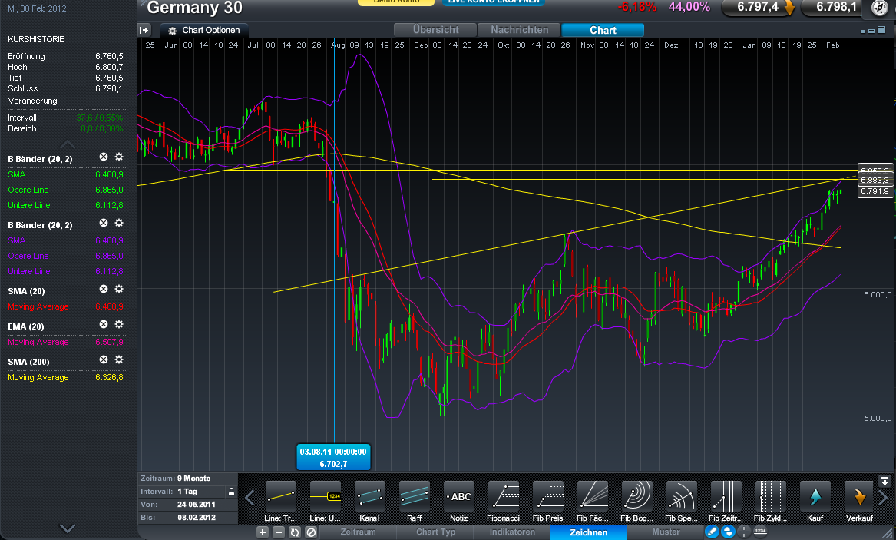Open the Zeitraum 9 Monate selector
This screenshot has width=896, height=540.
click(x=187, y=479)
